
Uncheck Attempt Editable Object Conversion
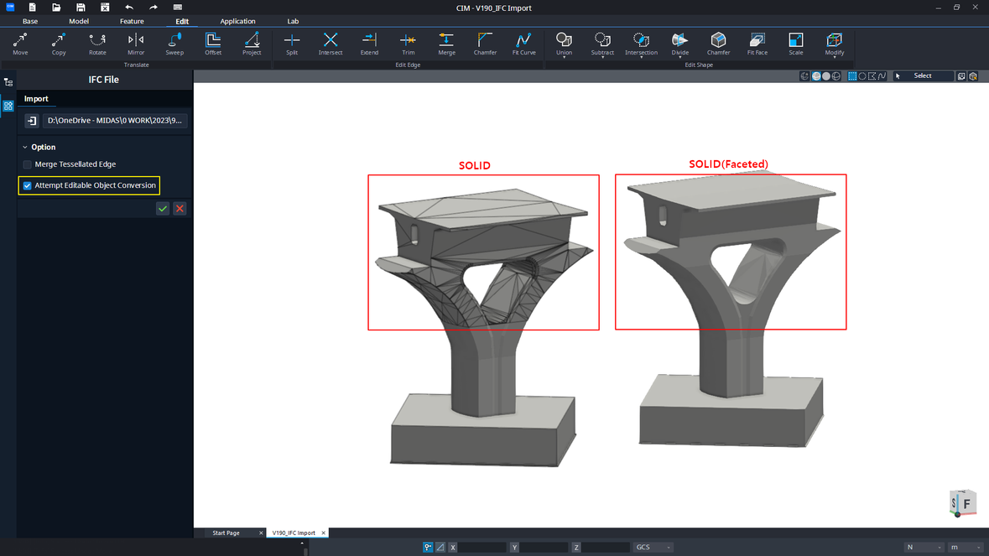[27, 185]
